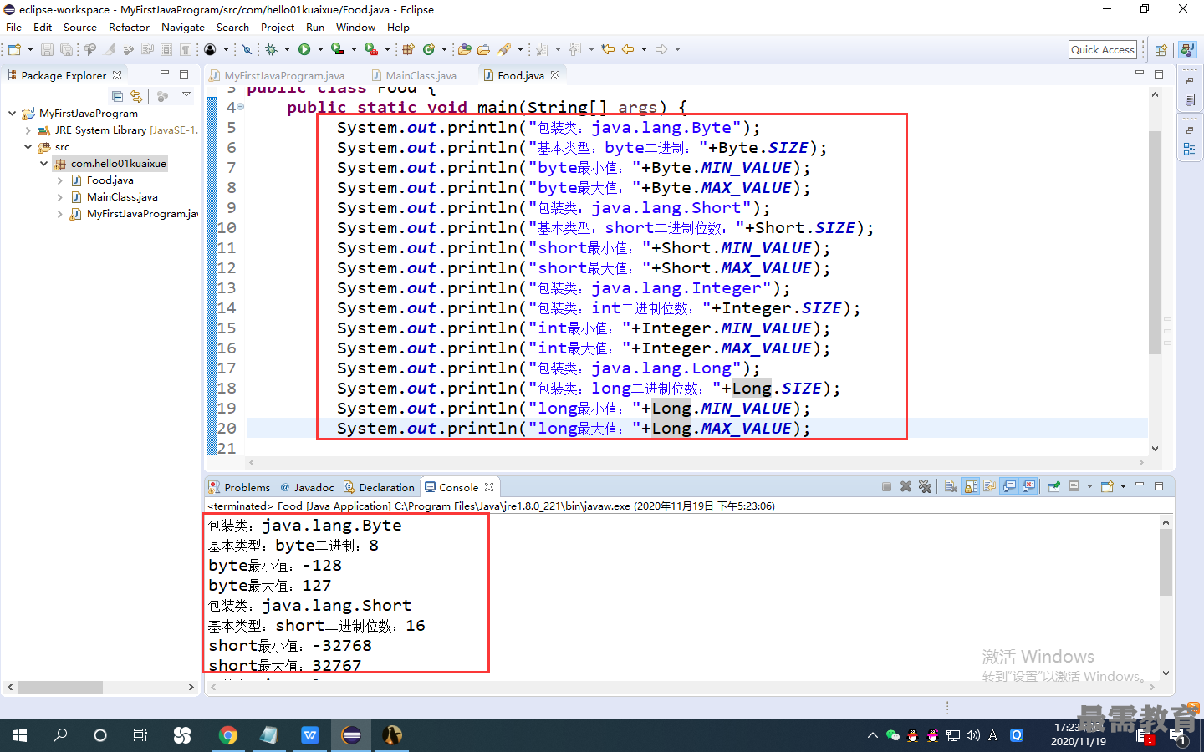Open Task View on taskbar
The height and width of the screenshot is (752, 1204).
(x=140, y=735)
